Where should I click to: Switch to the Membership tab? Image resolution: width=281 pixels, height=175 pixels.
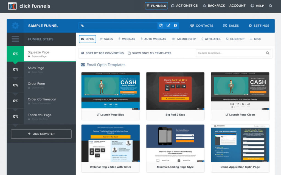click(x=184, y=39)
